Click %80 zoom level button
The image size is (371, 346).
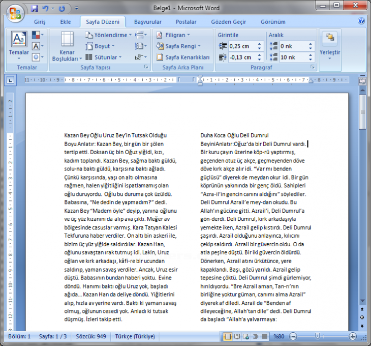pos(279,336)
